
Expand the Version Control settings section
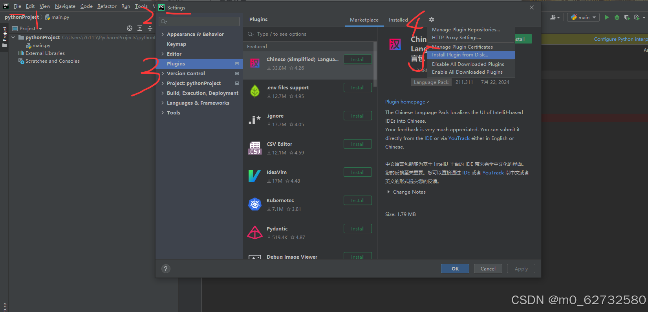pyautogui.click(x=163, y=73)
